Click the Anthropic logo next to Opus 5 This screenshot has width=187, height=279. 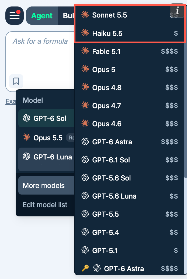point(85,69)
